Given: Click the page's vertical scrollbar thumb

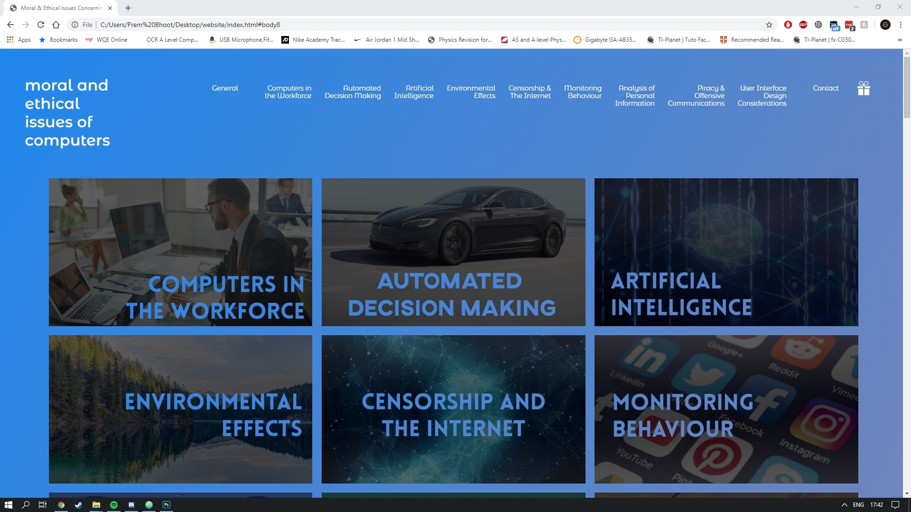Looking at the screenshot, I should [x=907, y=88].
